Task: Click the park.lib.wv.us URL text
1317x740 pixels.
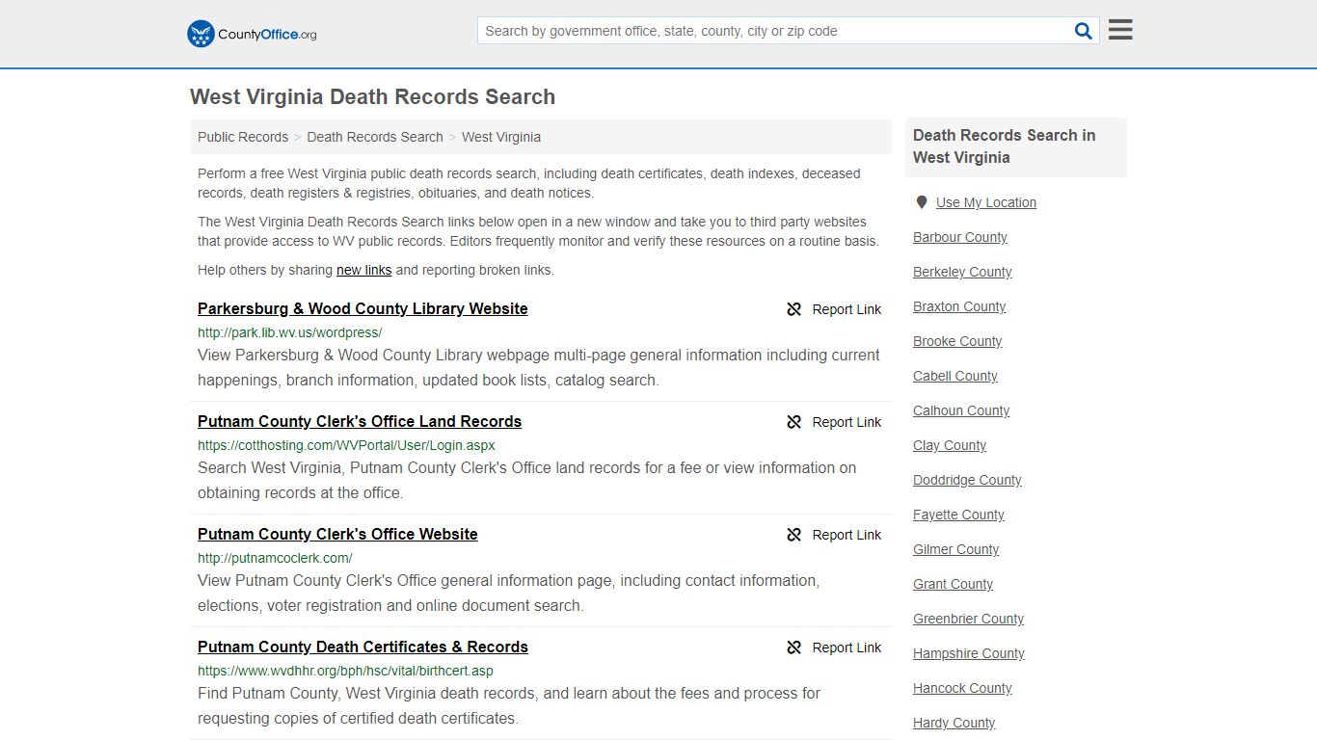Action: point(290,332)
